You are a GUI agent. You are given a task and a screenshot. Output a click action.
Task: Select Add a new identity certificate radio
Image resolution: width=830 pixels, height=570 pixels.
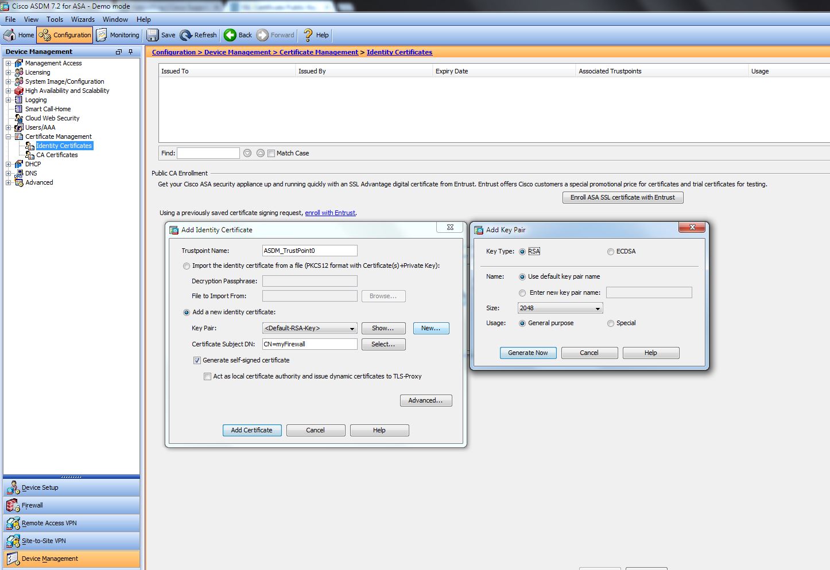click(187, 313)
